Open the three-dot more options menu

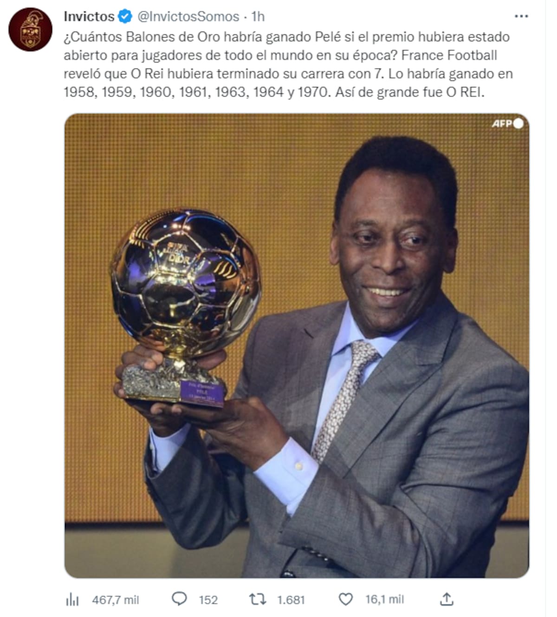521,16
